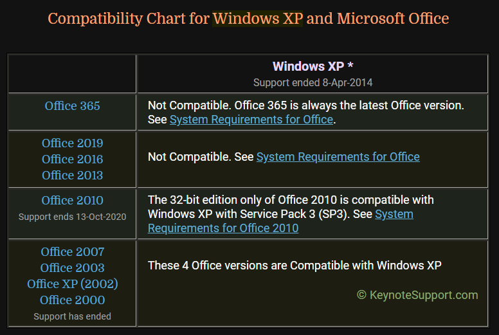Open the Office 365 link
The width and height of the screenshot is (499, 335).
tap(72, 106)
